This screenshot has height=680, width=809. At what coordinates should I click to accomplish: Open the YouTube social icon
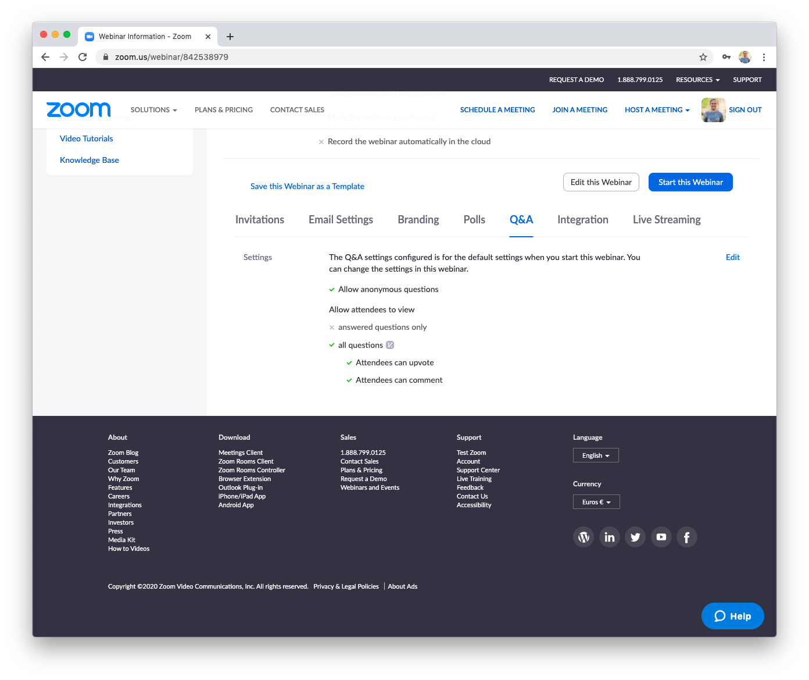pyautogui.click(x=661, y=537)
